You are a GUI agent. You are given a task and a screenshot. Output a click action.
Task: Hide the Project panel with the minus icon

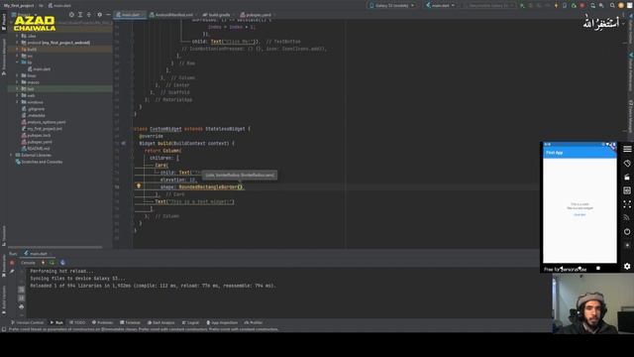[108, 15]
